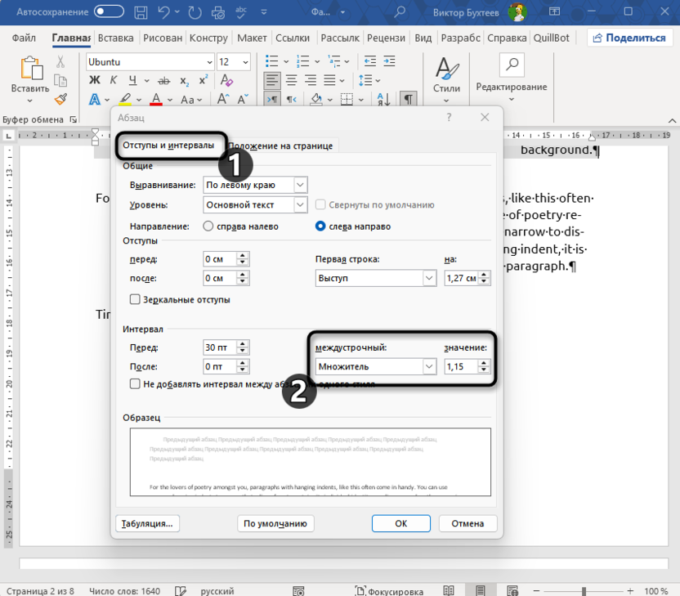The width and height of the screenshot is (680, 596).
Task: Click the Табуляция button
Action: (148, 523)
